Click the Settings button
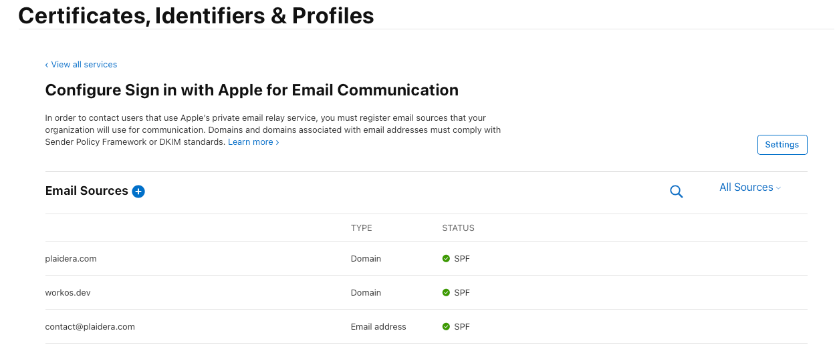 tap(782, 145)
